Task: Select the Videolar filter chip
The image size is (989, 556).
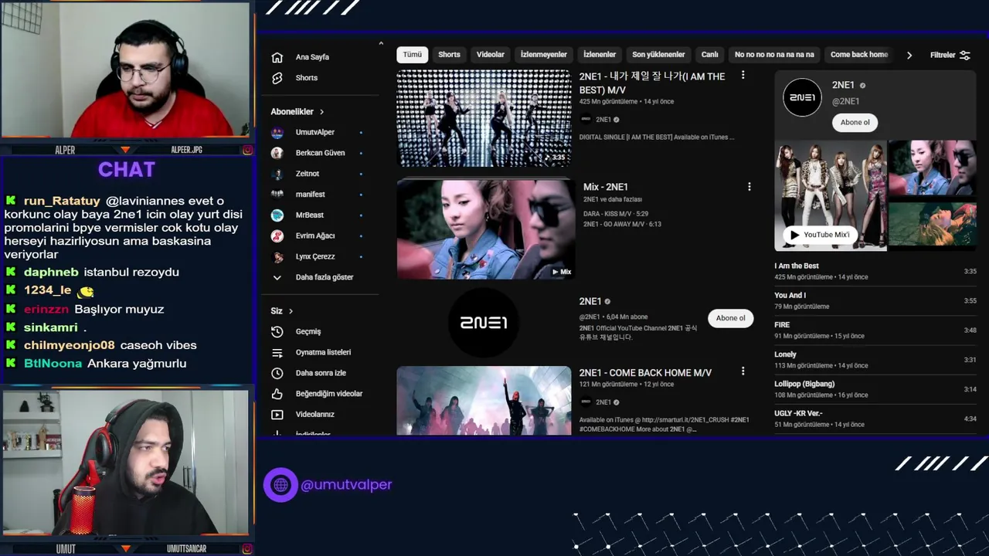Action: click(491, 55)
